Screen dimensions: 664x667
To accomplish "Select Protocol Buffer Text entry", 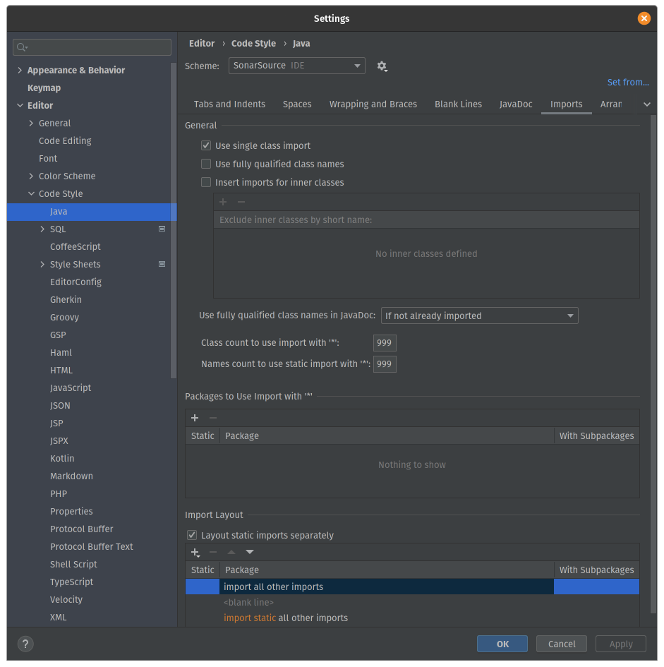I will [x=92, y=546].
